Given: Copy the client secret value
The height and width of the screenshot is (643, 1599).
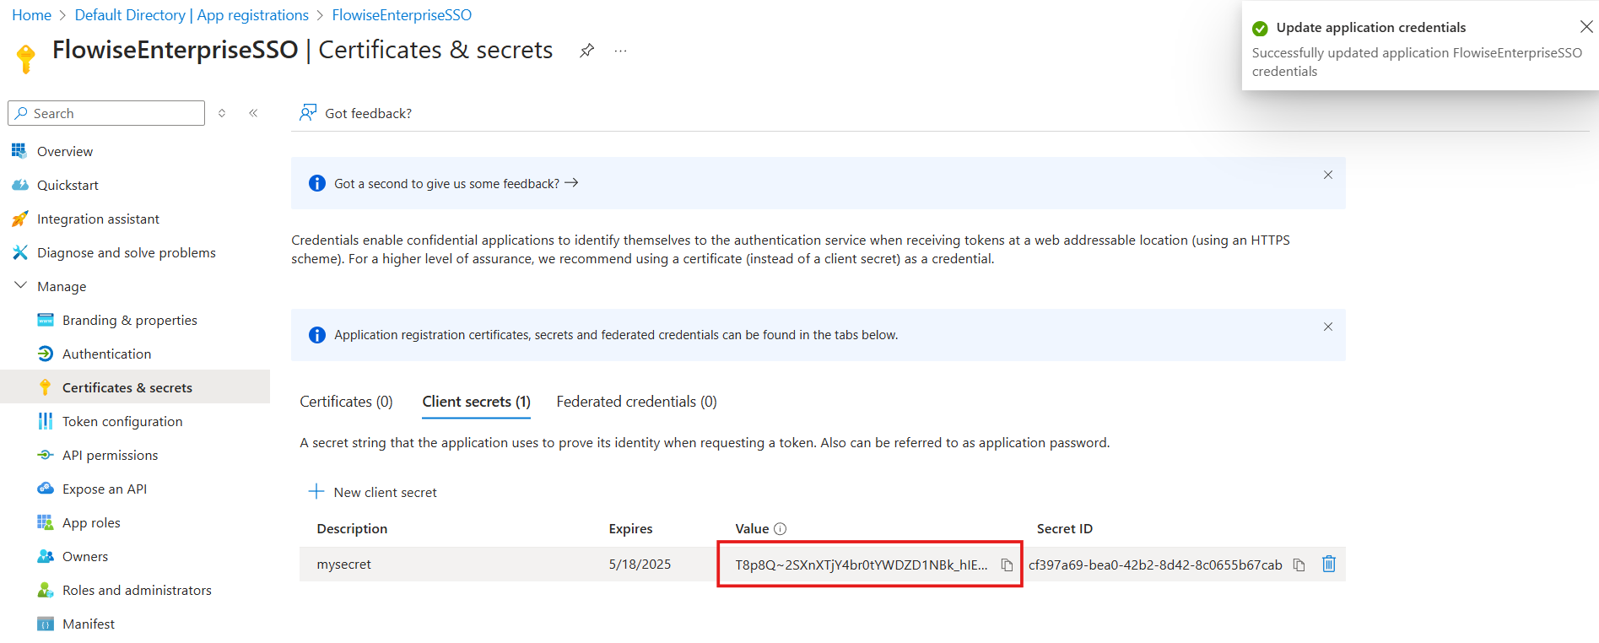Looking at the screenshot, I should 1007,565.
